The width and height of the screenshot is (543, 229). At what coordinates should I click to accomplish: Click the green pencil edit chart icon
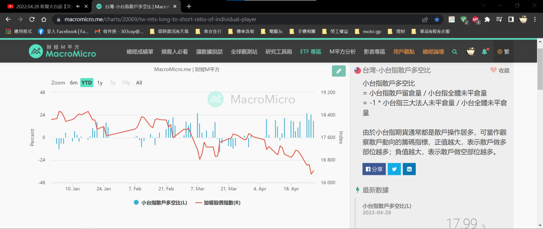click(338, 71)
